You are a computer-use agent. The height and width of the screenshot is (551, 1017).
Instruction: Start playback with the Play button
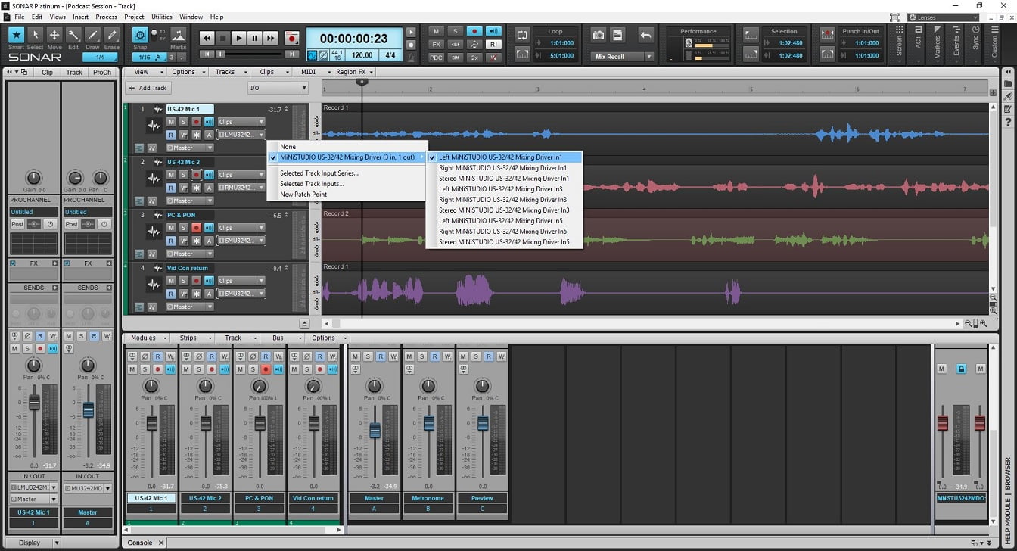[238, 38]
